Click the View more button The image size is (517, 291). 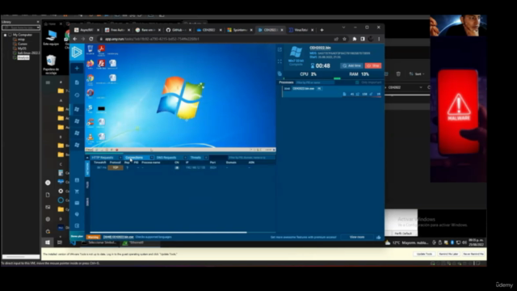pos(357,237)
